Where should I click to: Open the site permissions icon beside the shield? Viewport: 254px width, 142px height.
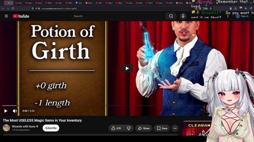(x=36, y=8)
